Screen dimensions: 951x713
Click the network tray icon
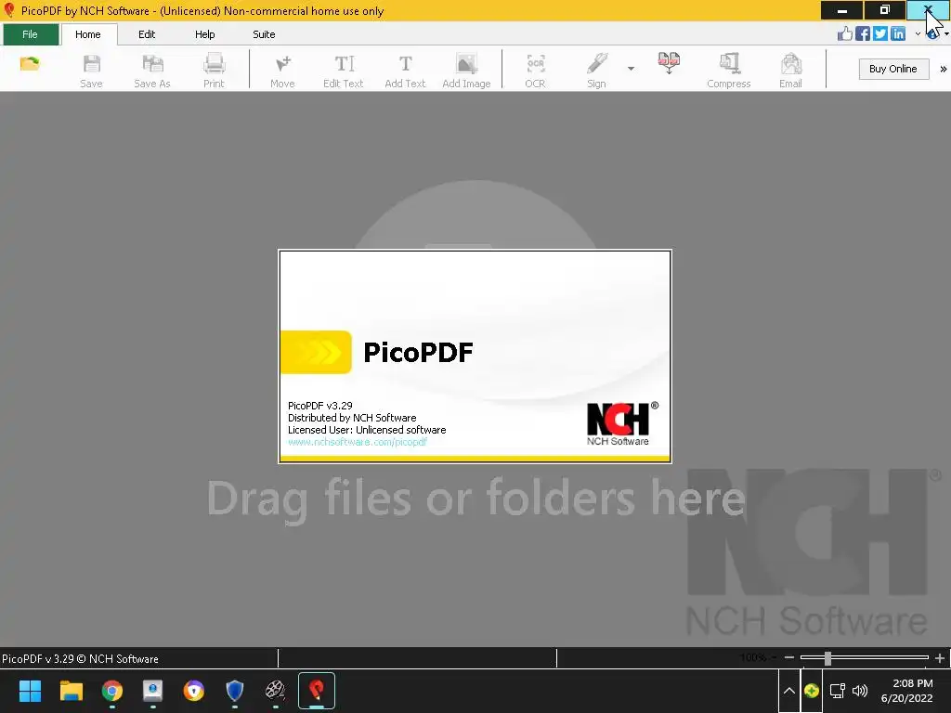(x=838, y=691)
